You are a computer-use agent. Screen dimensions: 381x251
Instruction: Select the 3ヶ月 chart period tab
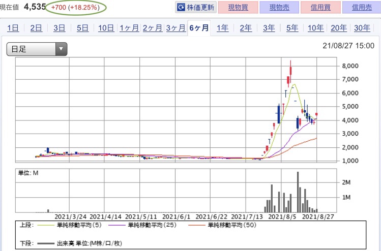(x=175, y=28)
